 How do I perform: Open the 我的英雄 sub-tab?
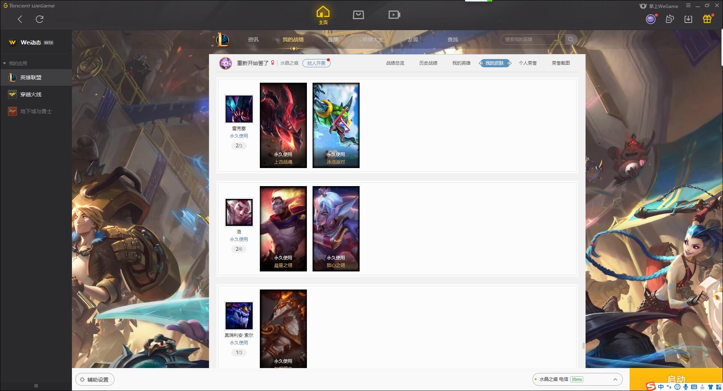(x=461, y=63)
